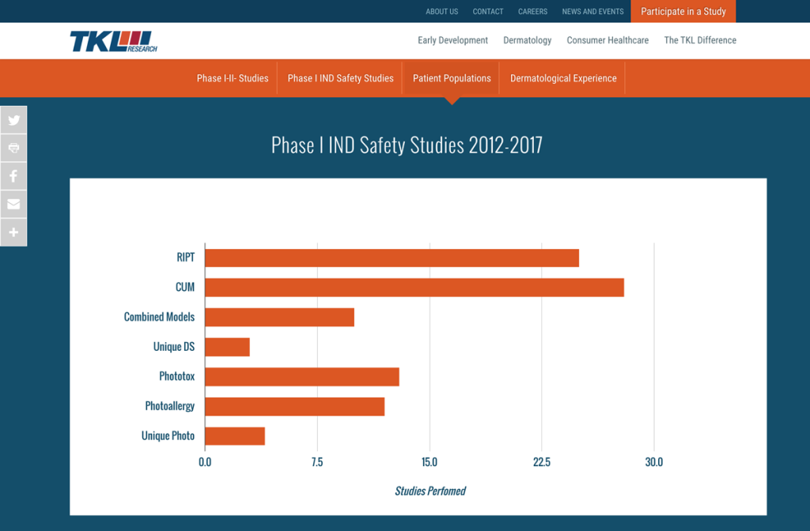Click the email share envelope icon

coord(13,204)
